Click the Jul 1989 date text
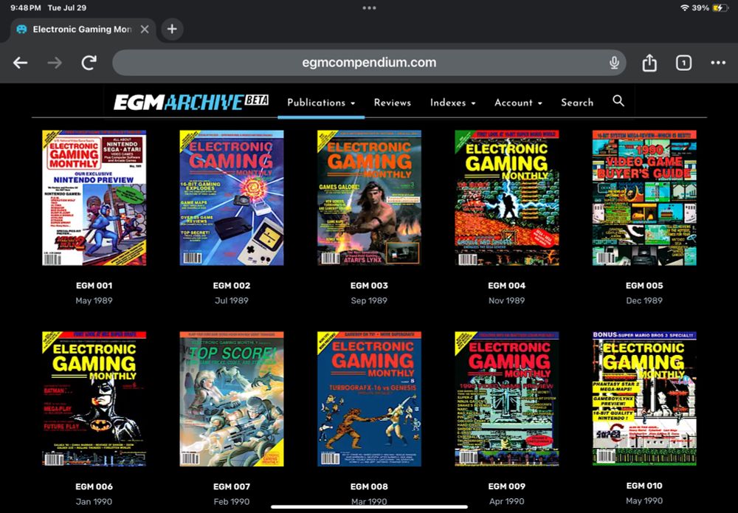This screenshot has width=738, height=513. (232, 300)
